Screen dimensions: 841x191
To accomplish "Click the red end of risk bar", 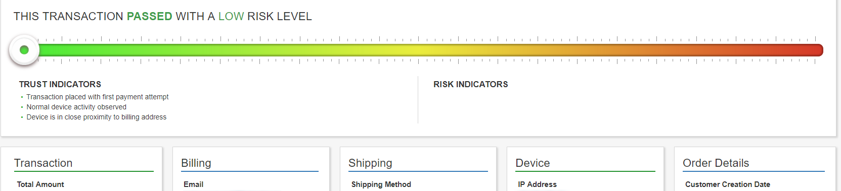I will (809, 50).
